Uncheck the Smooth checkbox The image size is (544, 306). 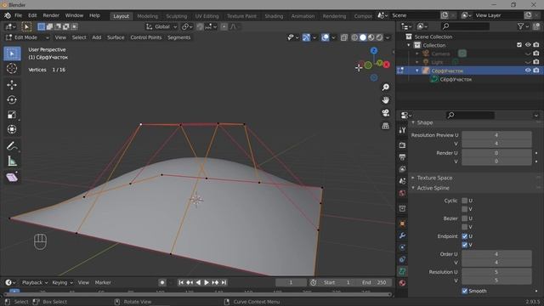pyautogui.click(x=465, y=291)
